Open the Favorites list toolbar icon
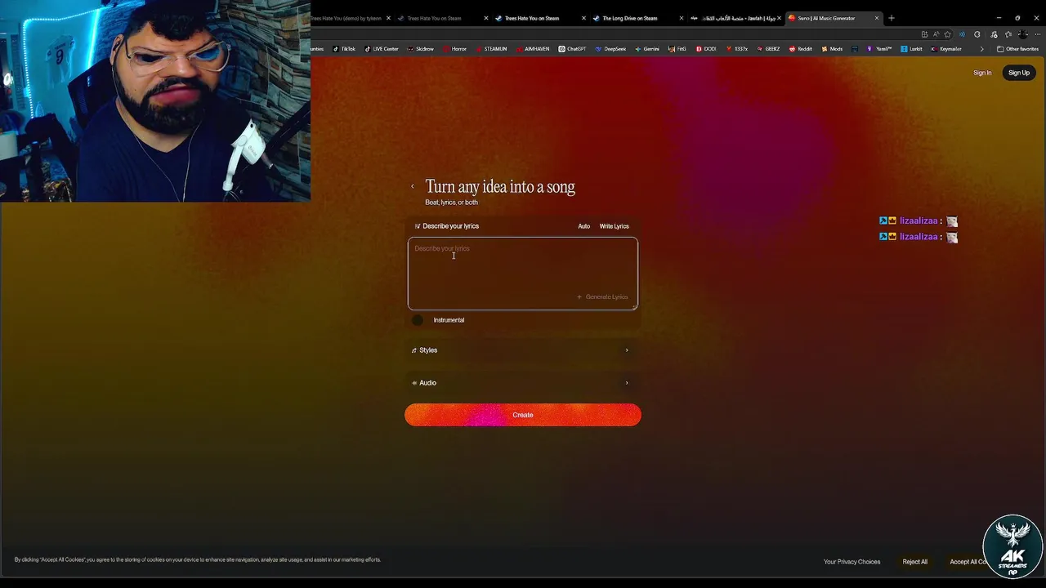Viewport: 1046px width, 588px height. 1008,34
